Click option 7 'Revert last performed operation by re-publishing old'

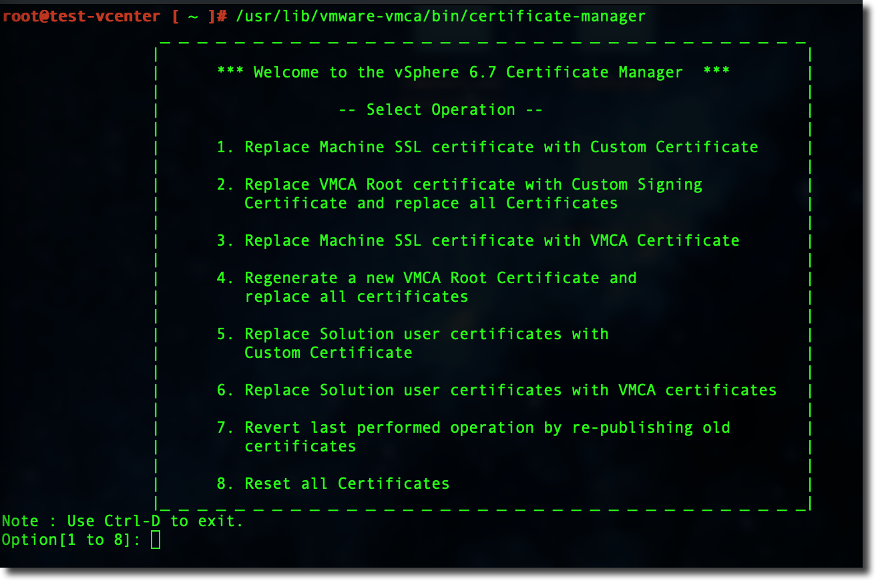pos(473,427)
